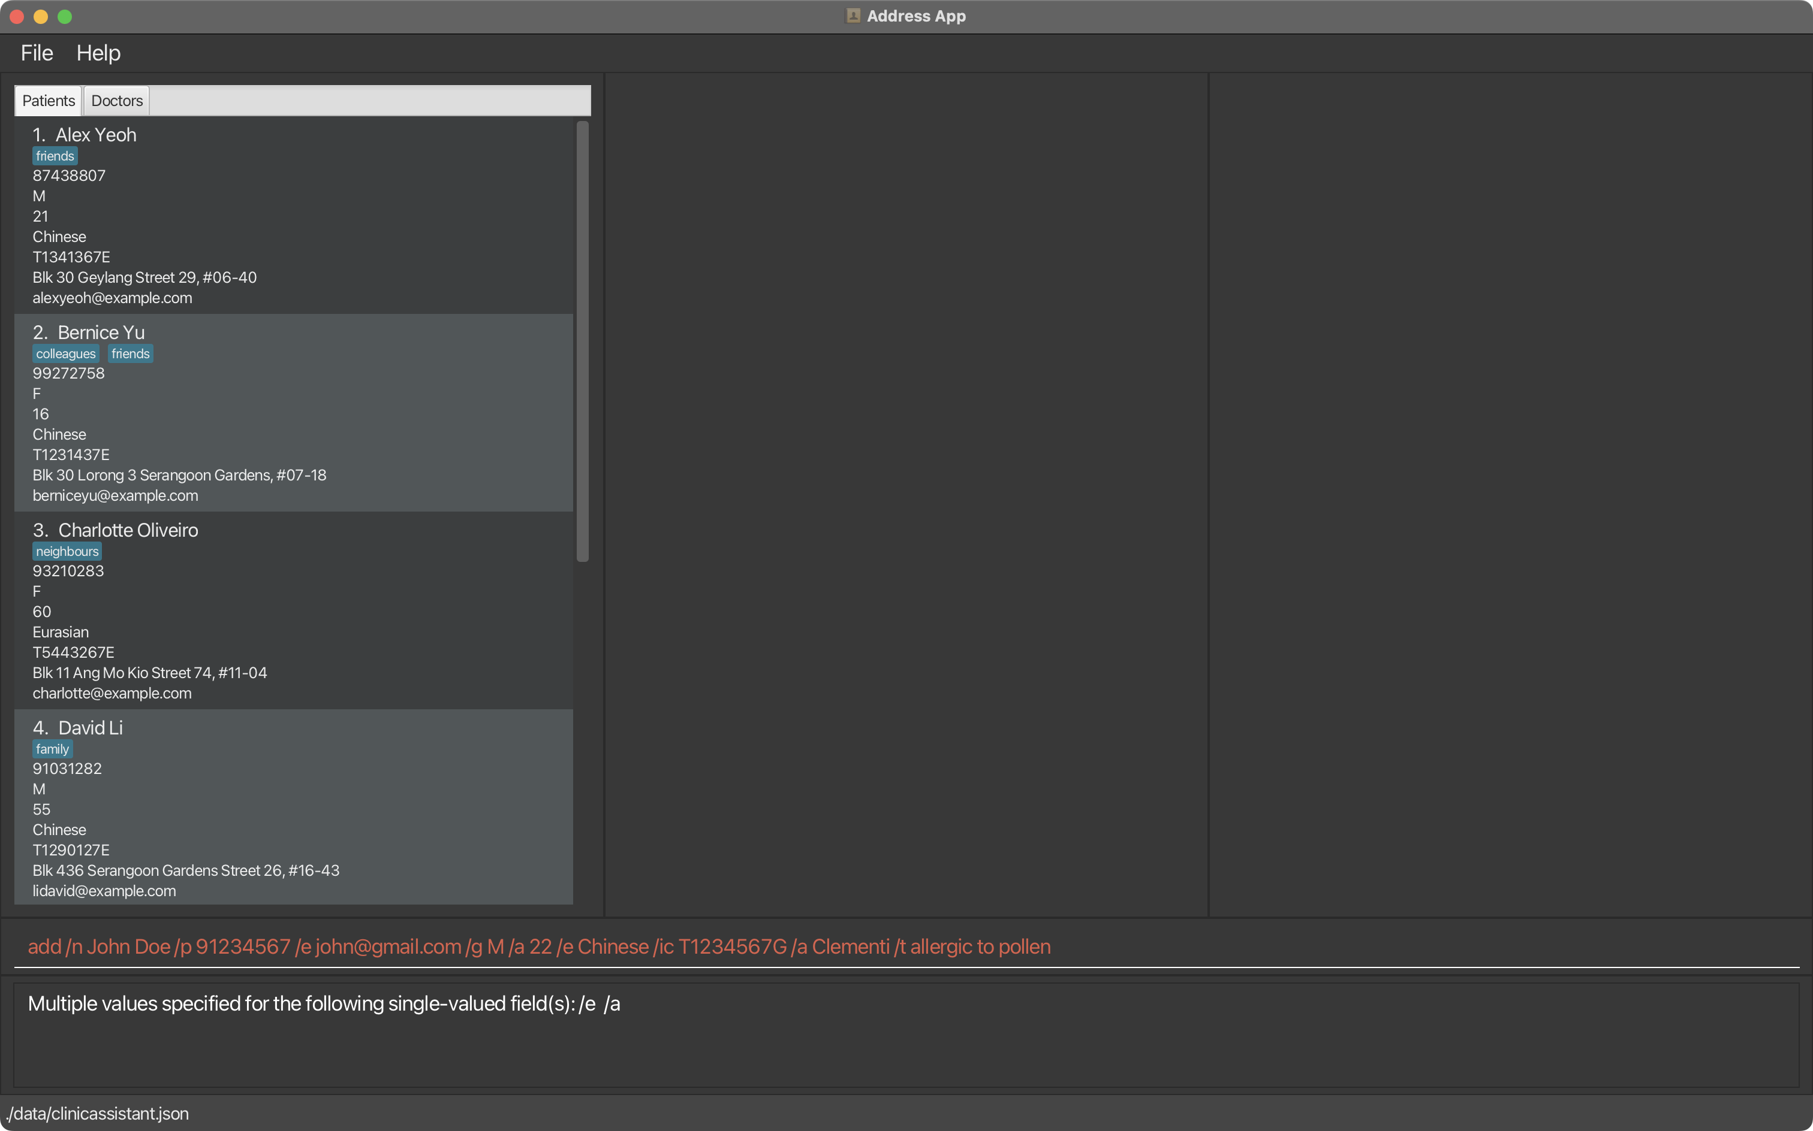Click the result message display box
The width and height of the screenshot is (1813, 1131).
906,1035
